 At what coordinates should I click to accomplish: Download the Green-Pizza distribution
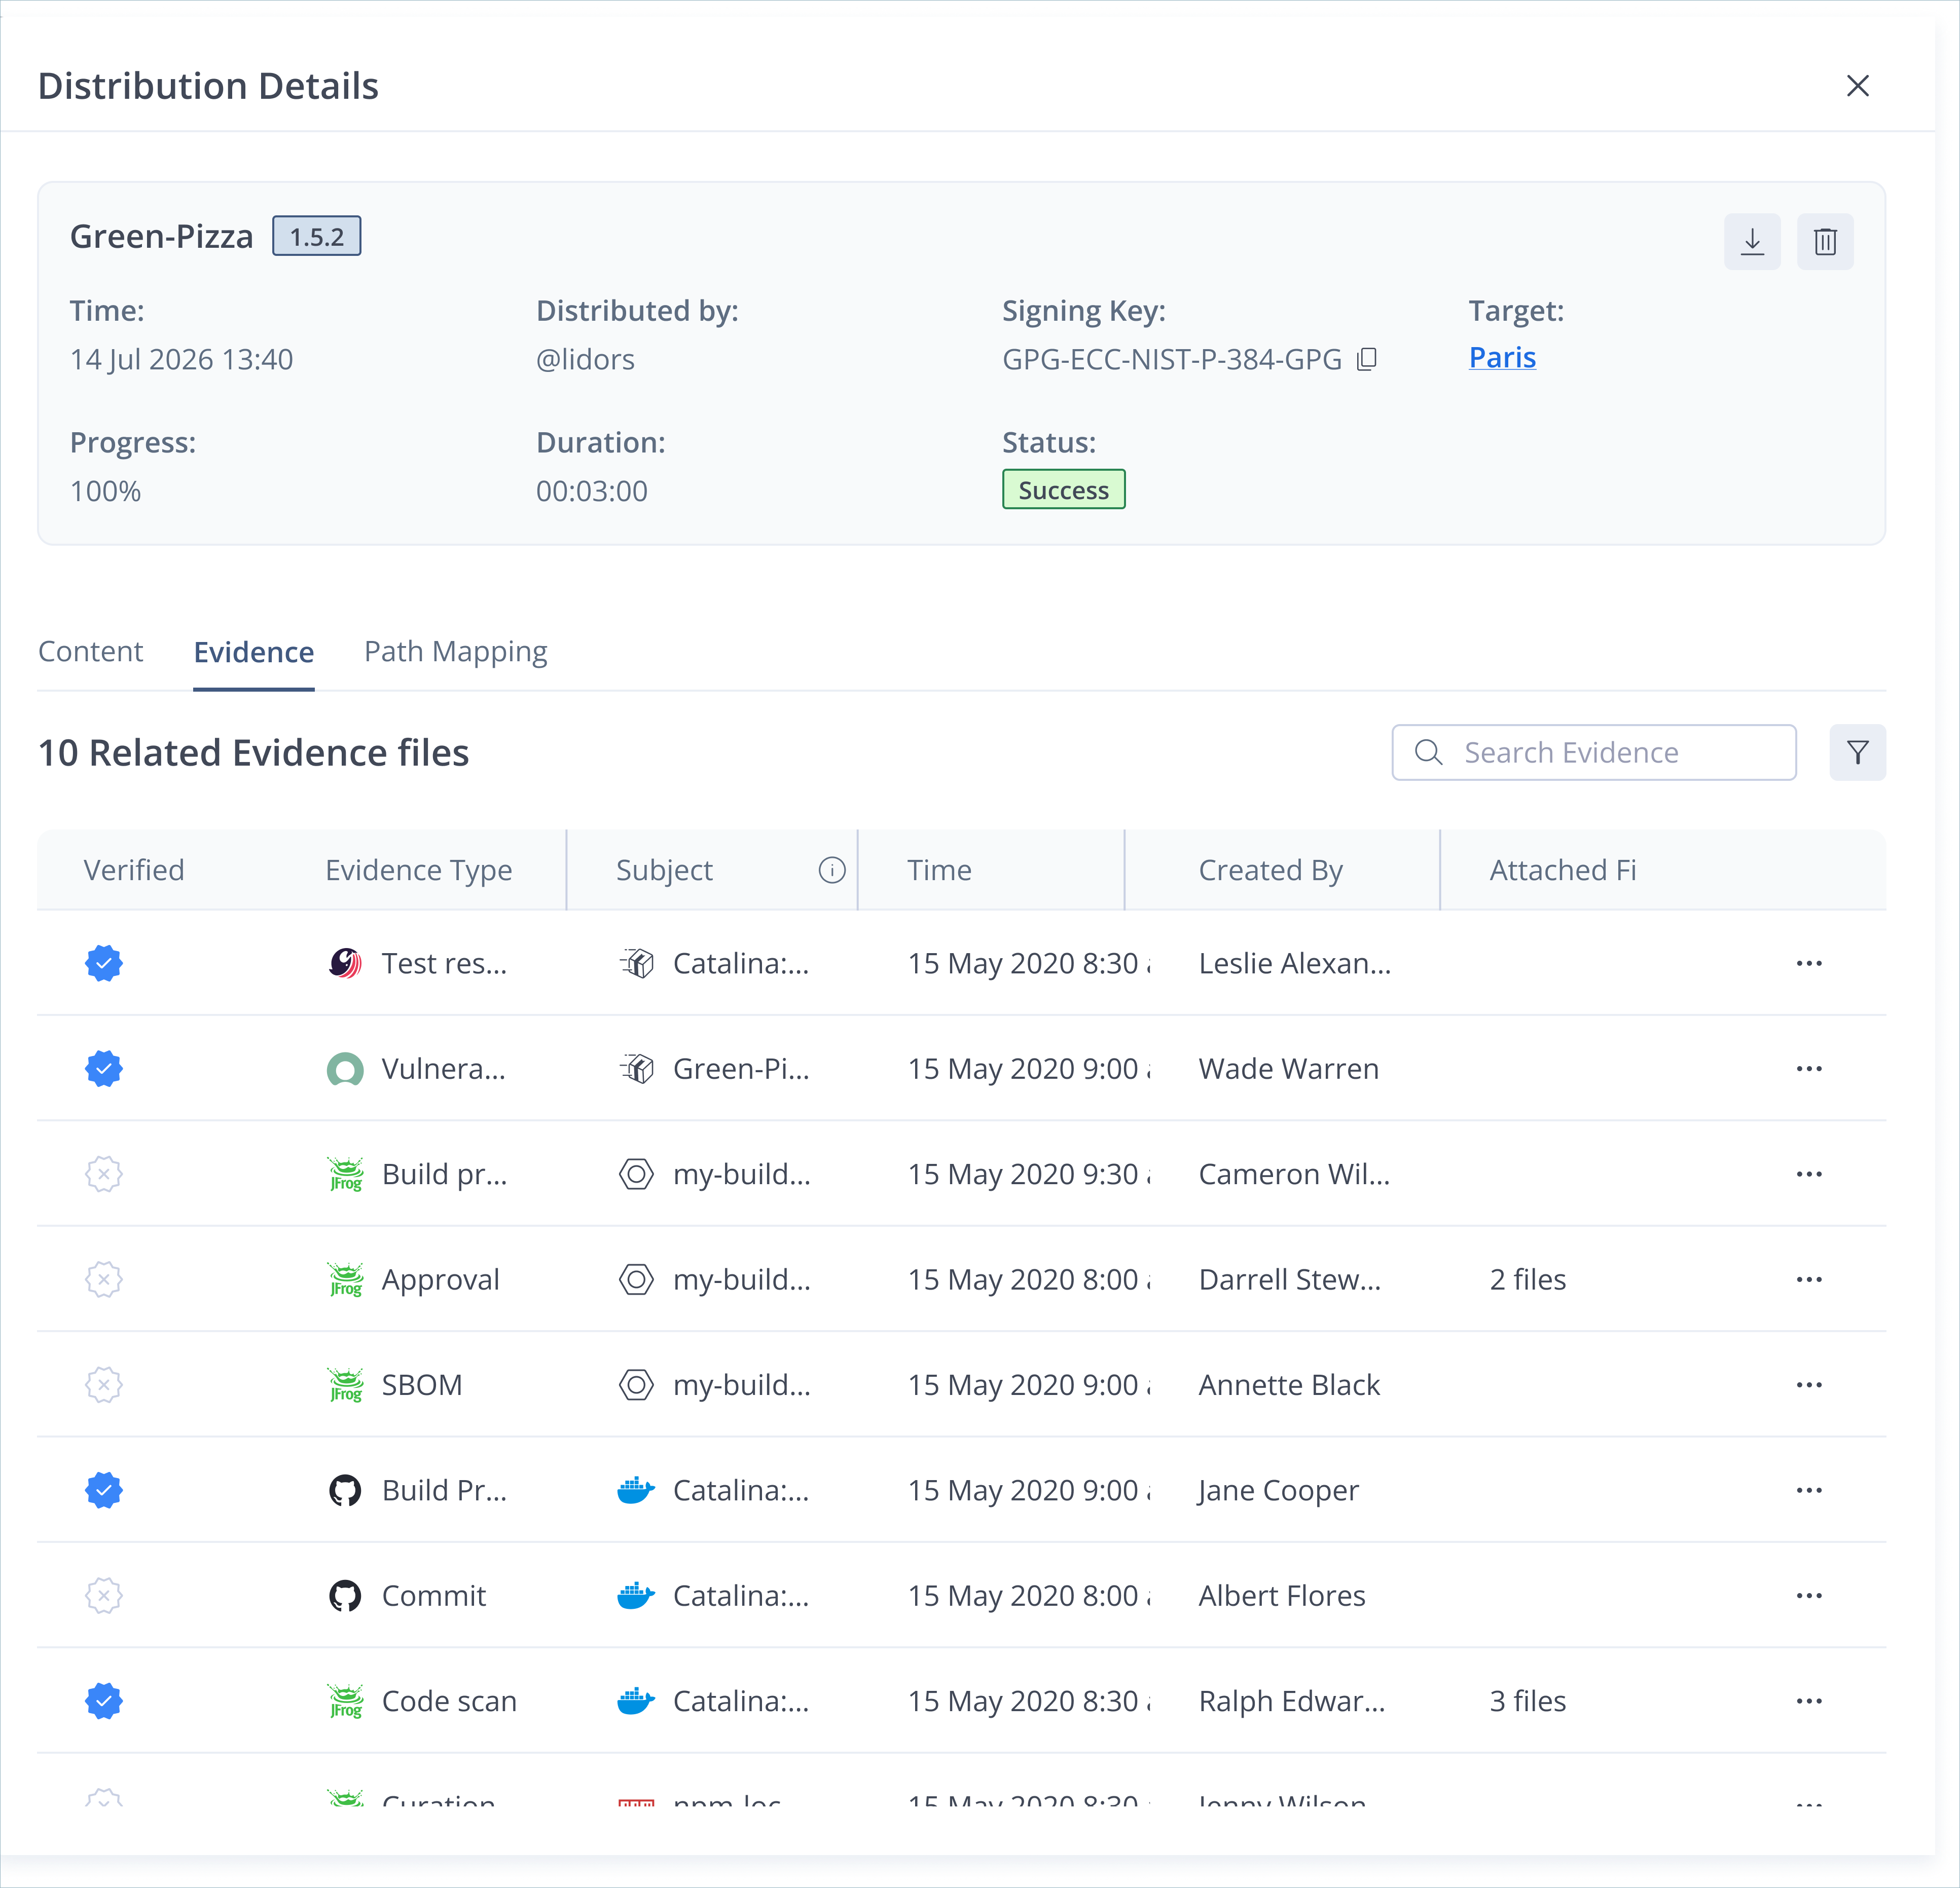[x=1752, y=241]
